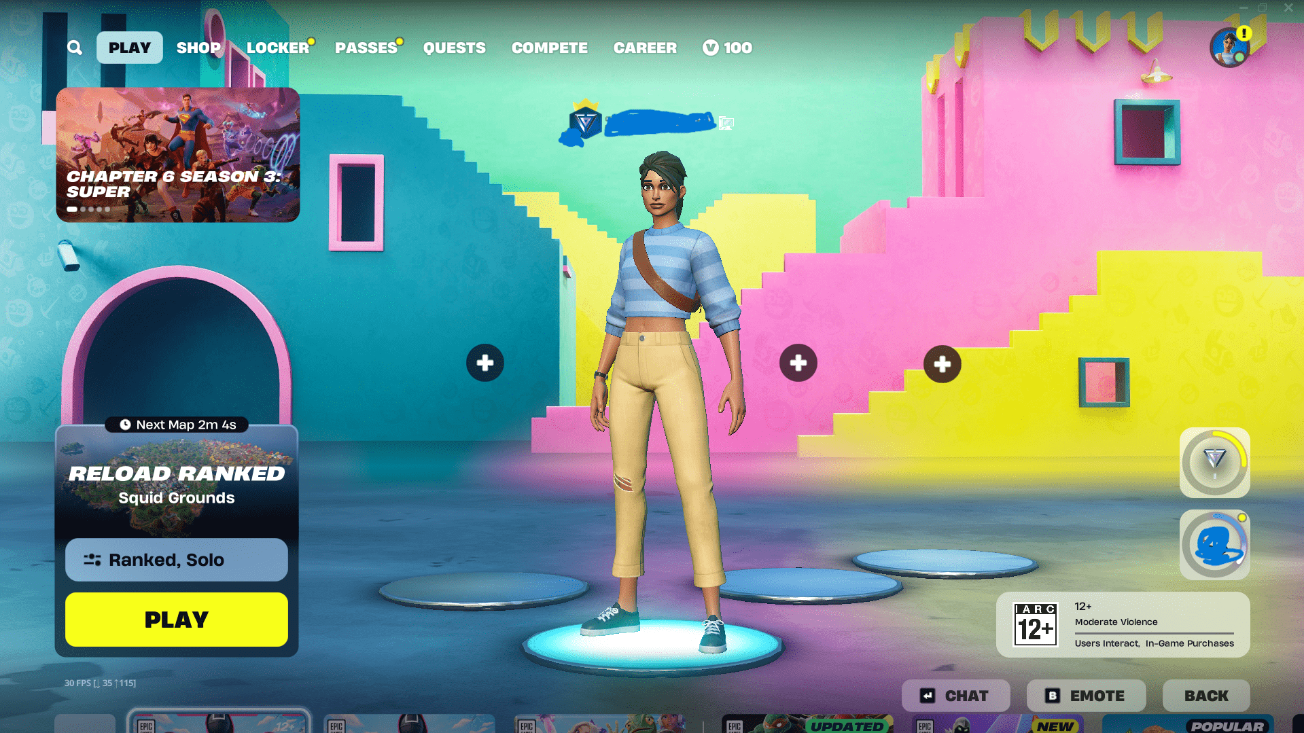The image size is (1304, 733).
Task: Open the blue quest progress circle widget
Action: (x=1215, y=545)
